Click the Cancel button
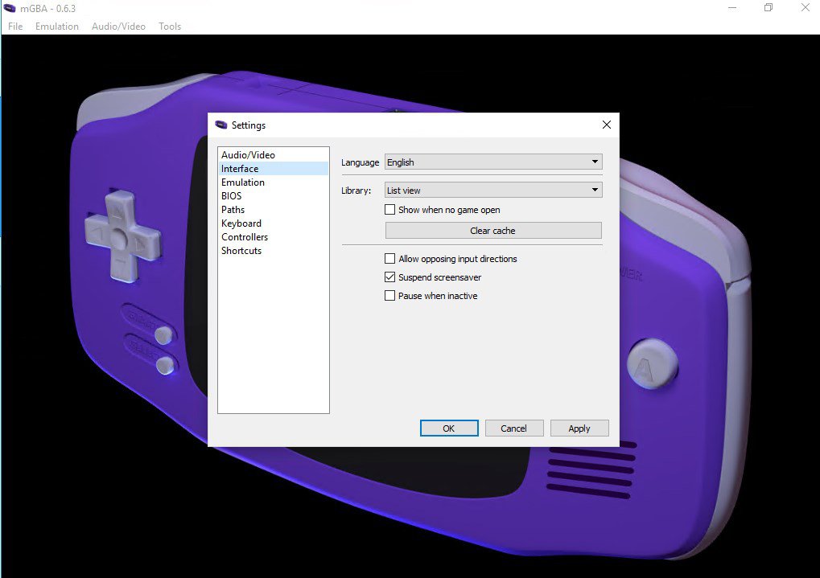820x578 pixels. pos(514,428)
